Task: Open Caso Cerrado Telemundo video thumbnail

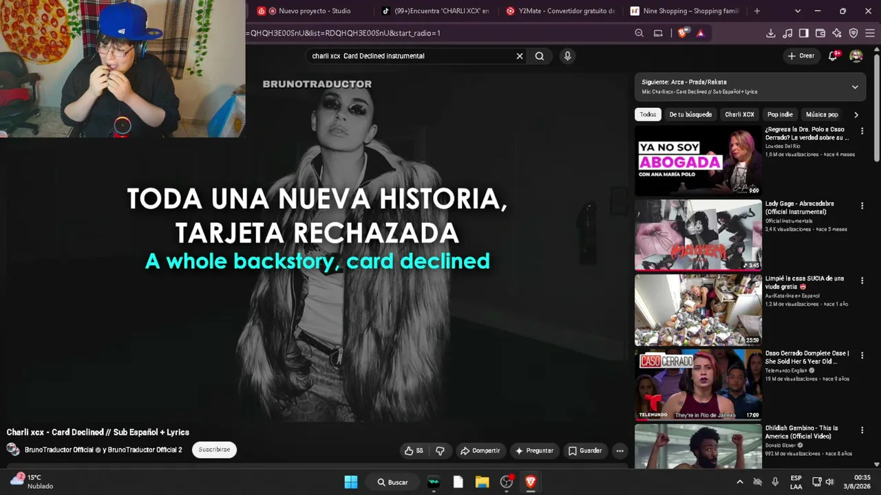Action: point(698,385)
